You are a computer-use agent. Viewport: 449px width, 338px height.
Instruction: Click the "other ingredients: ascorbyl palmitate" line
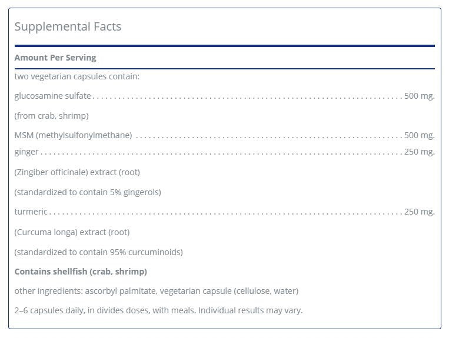[x=157, y=291]
